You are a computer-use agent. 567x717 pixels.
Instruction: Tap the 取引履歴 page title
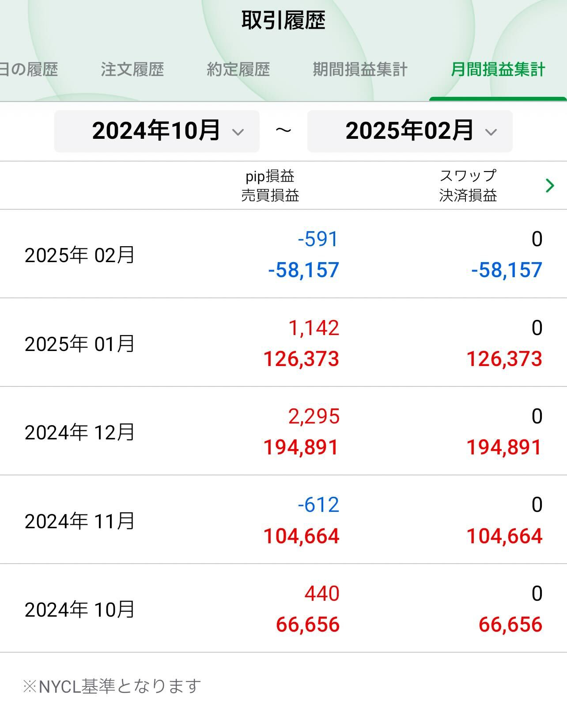point(283,20)
